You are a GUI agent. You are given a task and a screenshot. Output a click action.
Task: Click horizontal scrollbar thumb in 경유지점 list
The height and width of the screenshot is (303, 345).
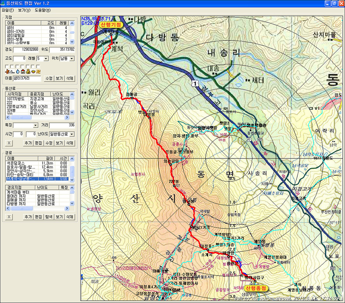(x=22, y=208)
